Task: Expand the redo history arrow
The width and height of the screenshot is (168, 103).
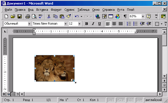Action: click(91, 16)
